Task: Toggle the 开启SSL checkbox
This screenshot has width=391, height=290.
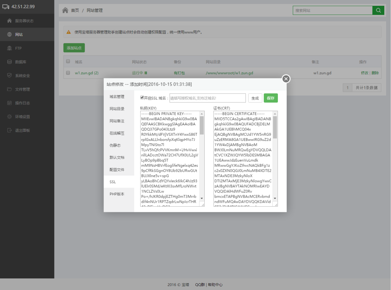Action: pyautogui.click(x=142, y=97)
